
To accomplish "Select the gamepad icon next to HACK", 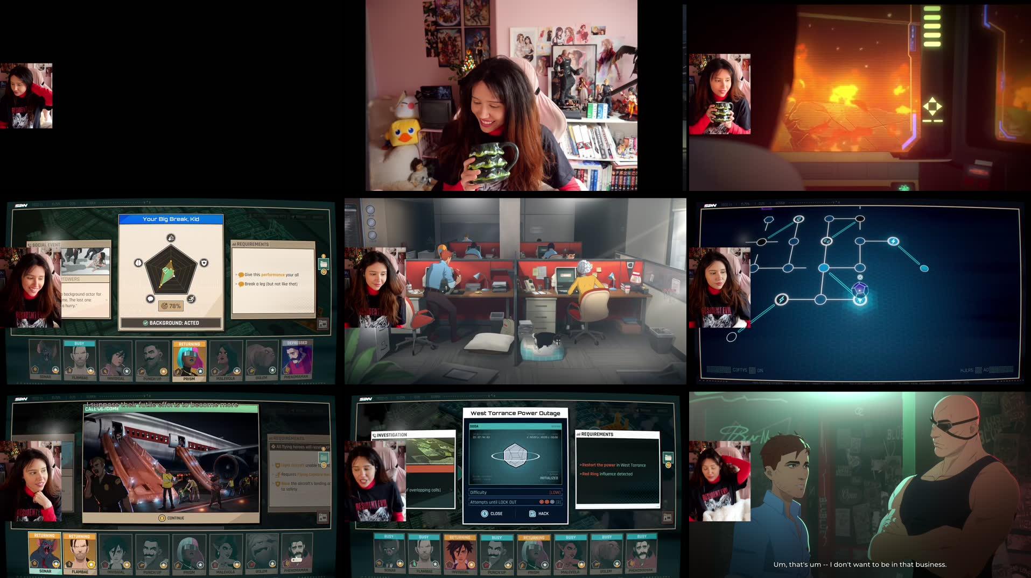I will click(533, 513).
